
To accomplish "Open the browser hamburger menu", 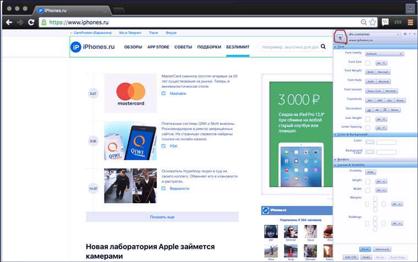I will pyautogui.click(x=410, y=23).
